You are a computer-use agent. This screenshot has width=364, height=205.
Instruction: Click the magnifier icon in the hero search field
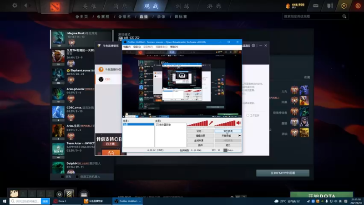(344, 16)
